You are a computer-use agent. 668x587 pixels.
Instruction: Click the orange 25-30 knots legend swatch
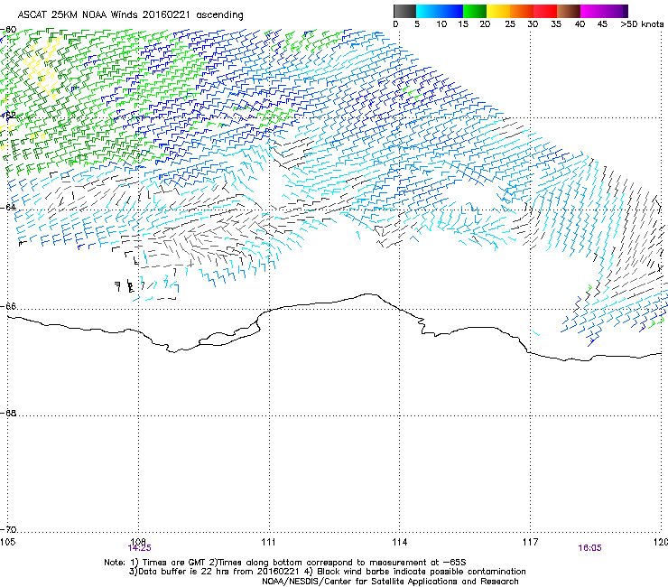(522, 11)
